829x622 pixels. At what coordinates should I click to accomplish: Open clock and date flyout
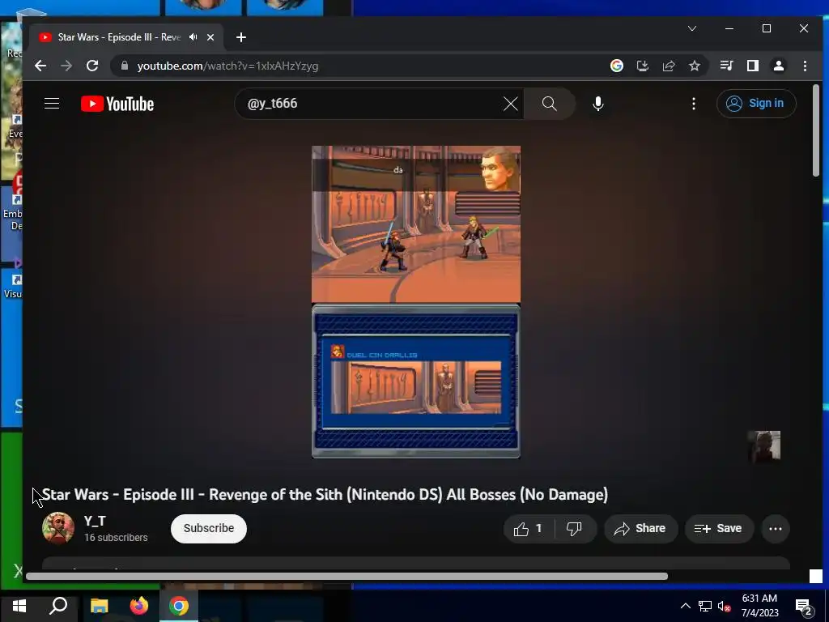[759, 606]
